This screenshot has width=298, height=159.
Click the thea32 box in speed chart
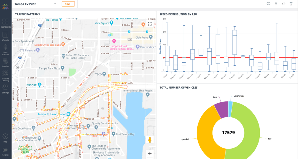click(x=235, y=42)
